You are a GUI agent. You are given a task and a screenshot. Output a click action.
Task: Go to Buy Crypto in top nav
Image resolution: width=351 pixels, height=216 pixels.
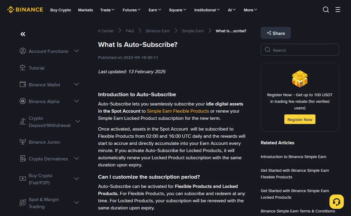(60, 10)
